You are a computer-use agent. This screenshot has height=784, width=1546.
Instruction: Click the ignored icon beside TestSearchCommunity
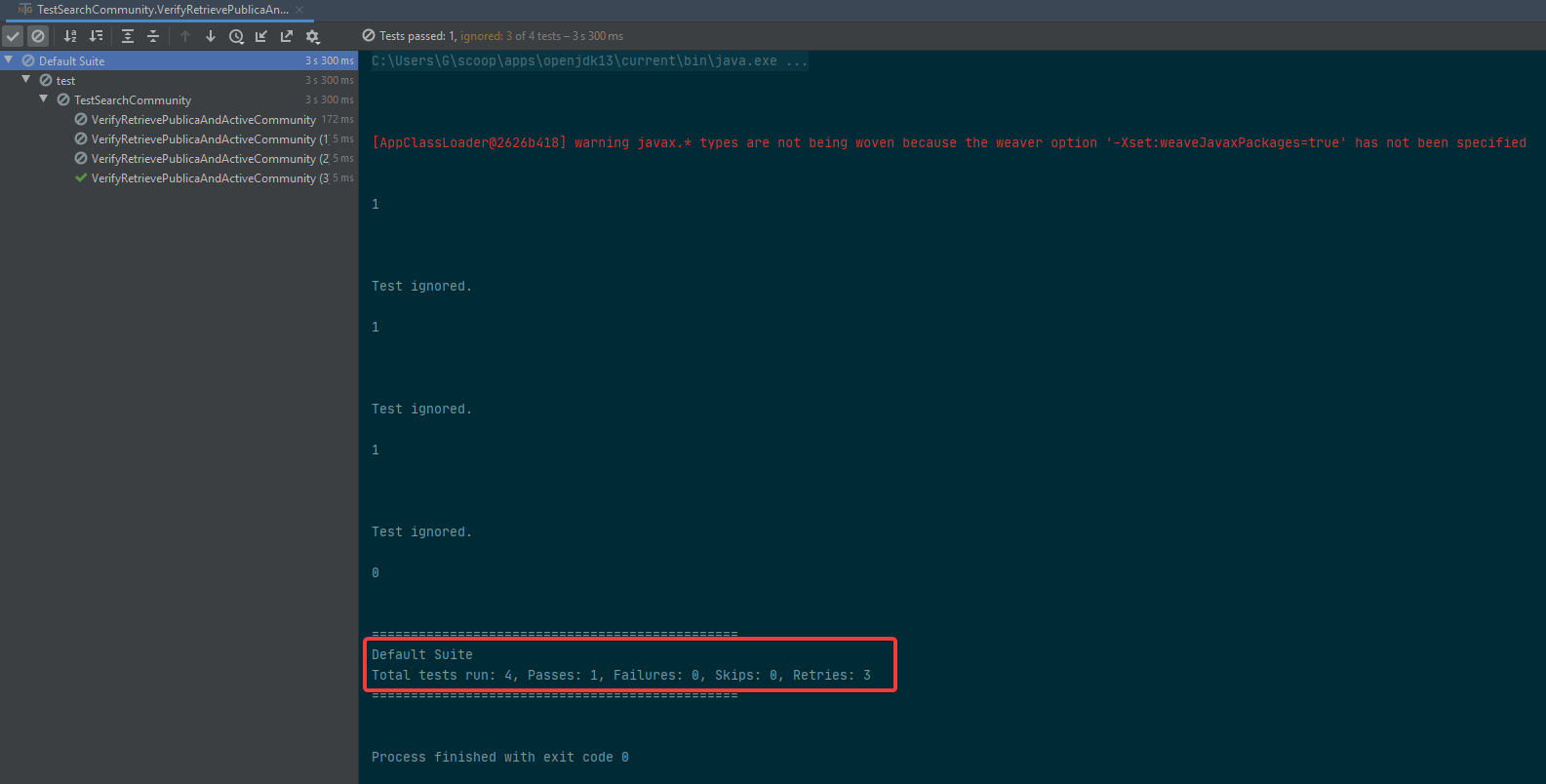(x=63, y=99)
